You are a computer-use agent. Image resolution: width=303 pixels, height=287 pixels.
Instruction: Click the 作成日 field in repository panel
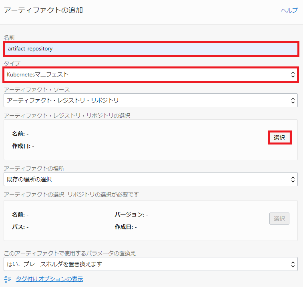click(23, 146)
